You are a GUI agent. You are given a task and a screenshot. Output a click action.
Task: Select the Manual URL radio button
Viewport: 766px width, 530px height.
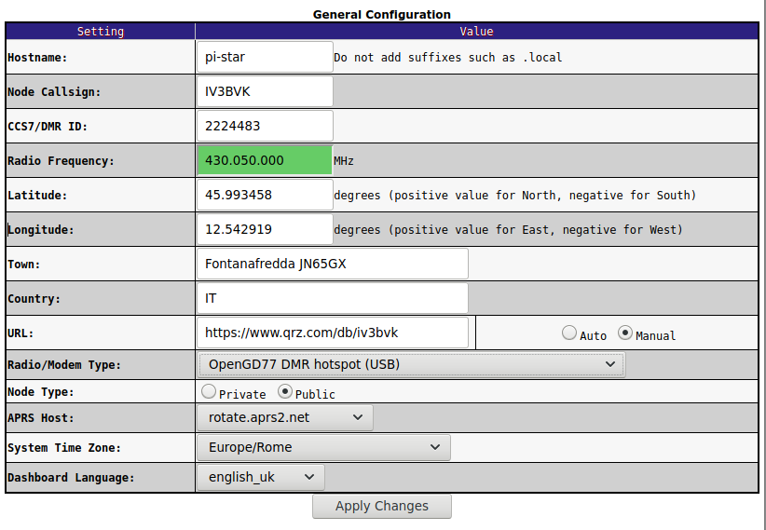click(x=624, y=333)
